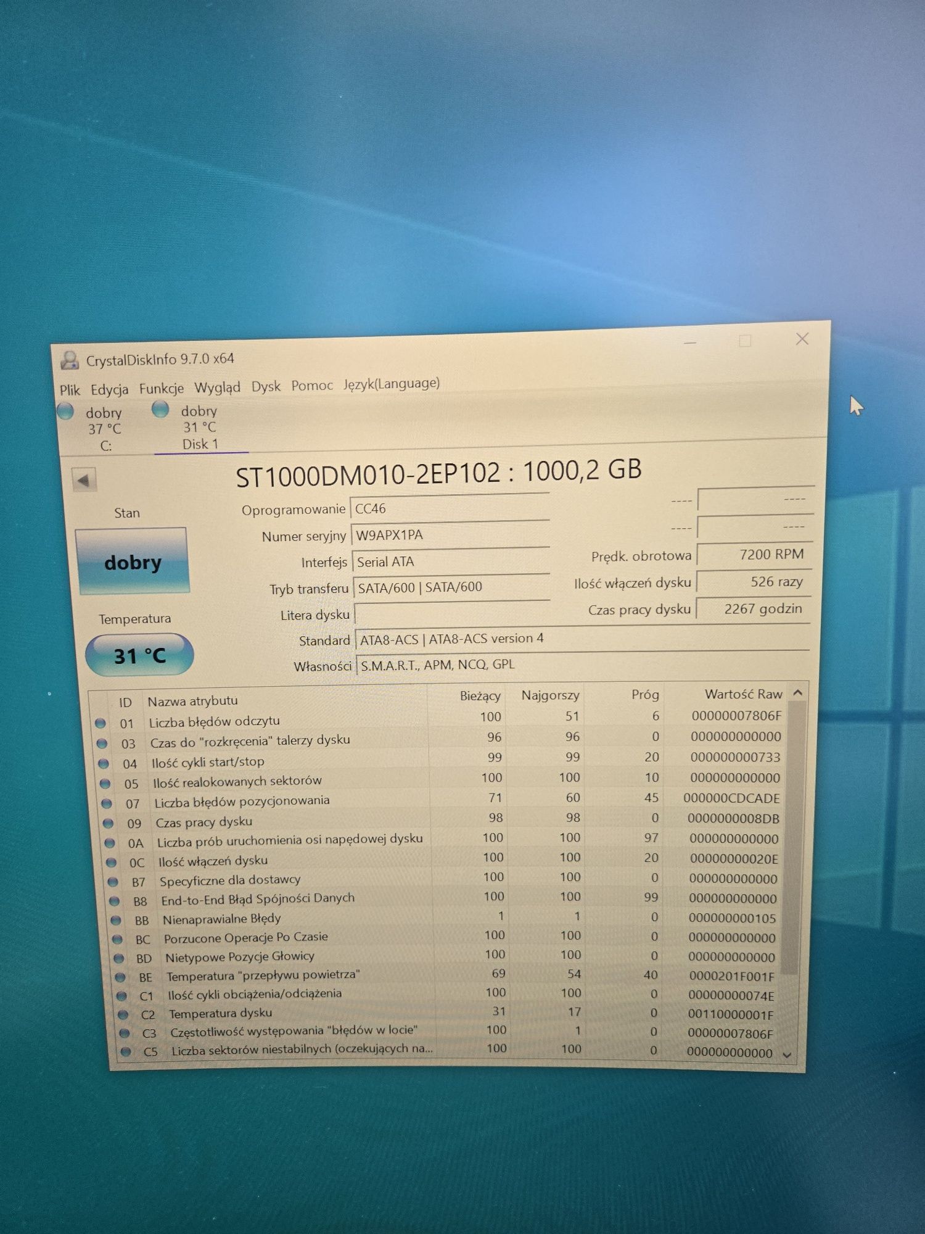Click the status orb of attribute C3
The image size is (925, 1234).
[125, 1033]
